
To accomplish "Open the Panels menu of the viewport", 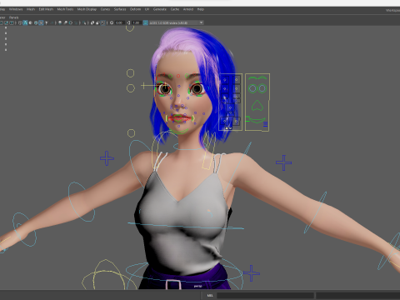I will (14, 17).
